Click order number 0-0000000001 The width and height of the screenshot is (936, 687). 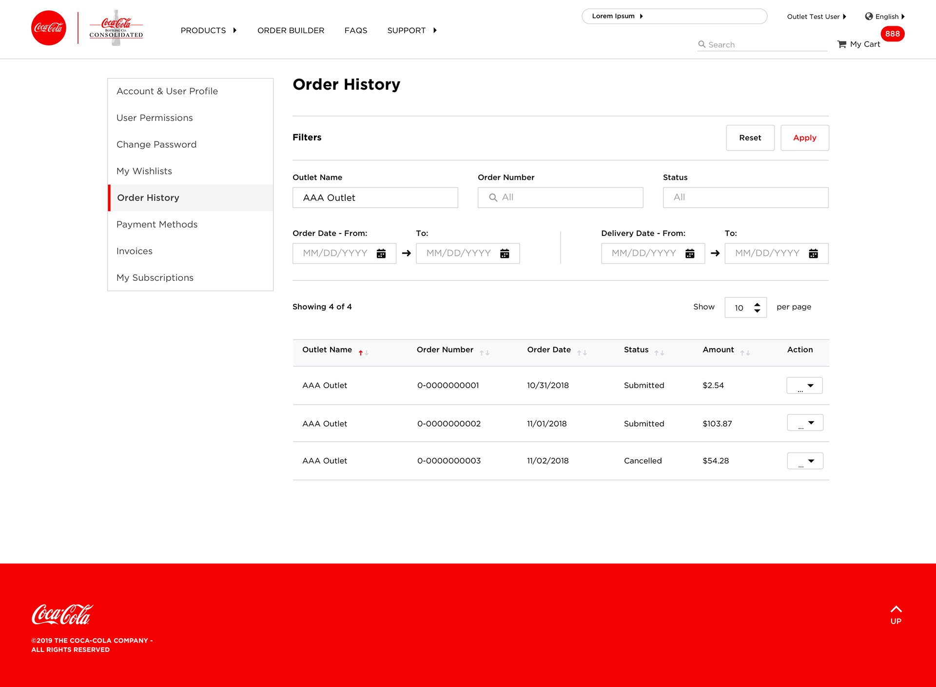[x=448, y=385]
